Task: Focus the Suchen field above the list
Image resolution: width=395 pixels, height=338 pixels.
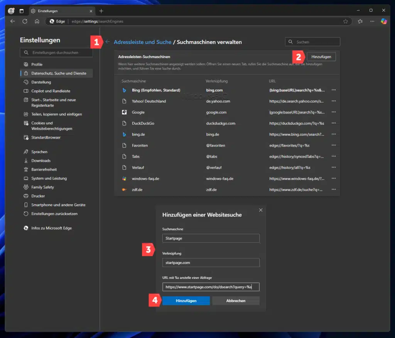Action: [312, 42]
